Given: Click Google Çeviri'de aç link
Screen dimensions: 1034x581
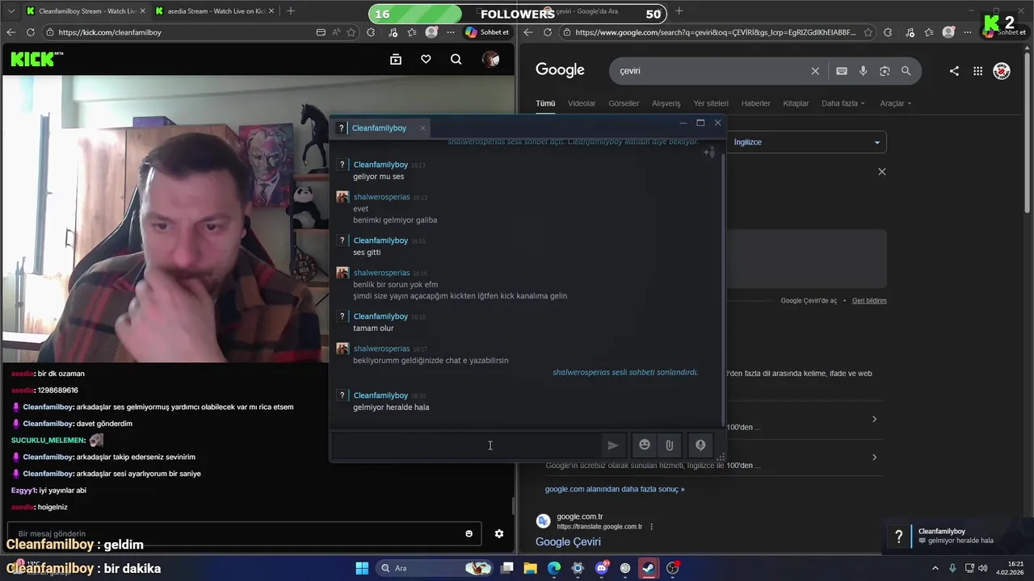Looking at the screenshot, I should click(x=809, y=300).
